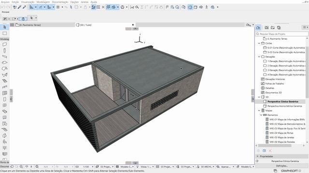This screenshot has width=309, height=173.
Task: Click the Navigator search field
Action: point(282,34)
